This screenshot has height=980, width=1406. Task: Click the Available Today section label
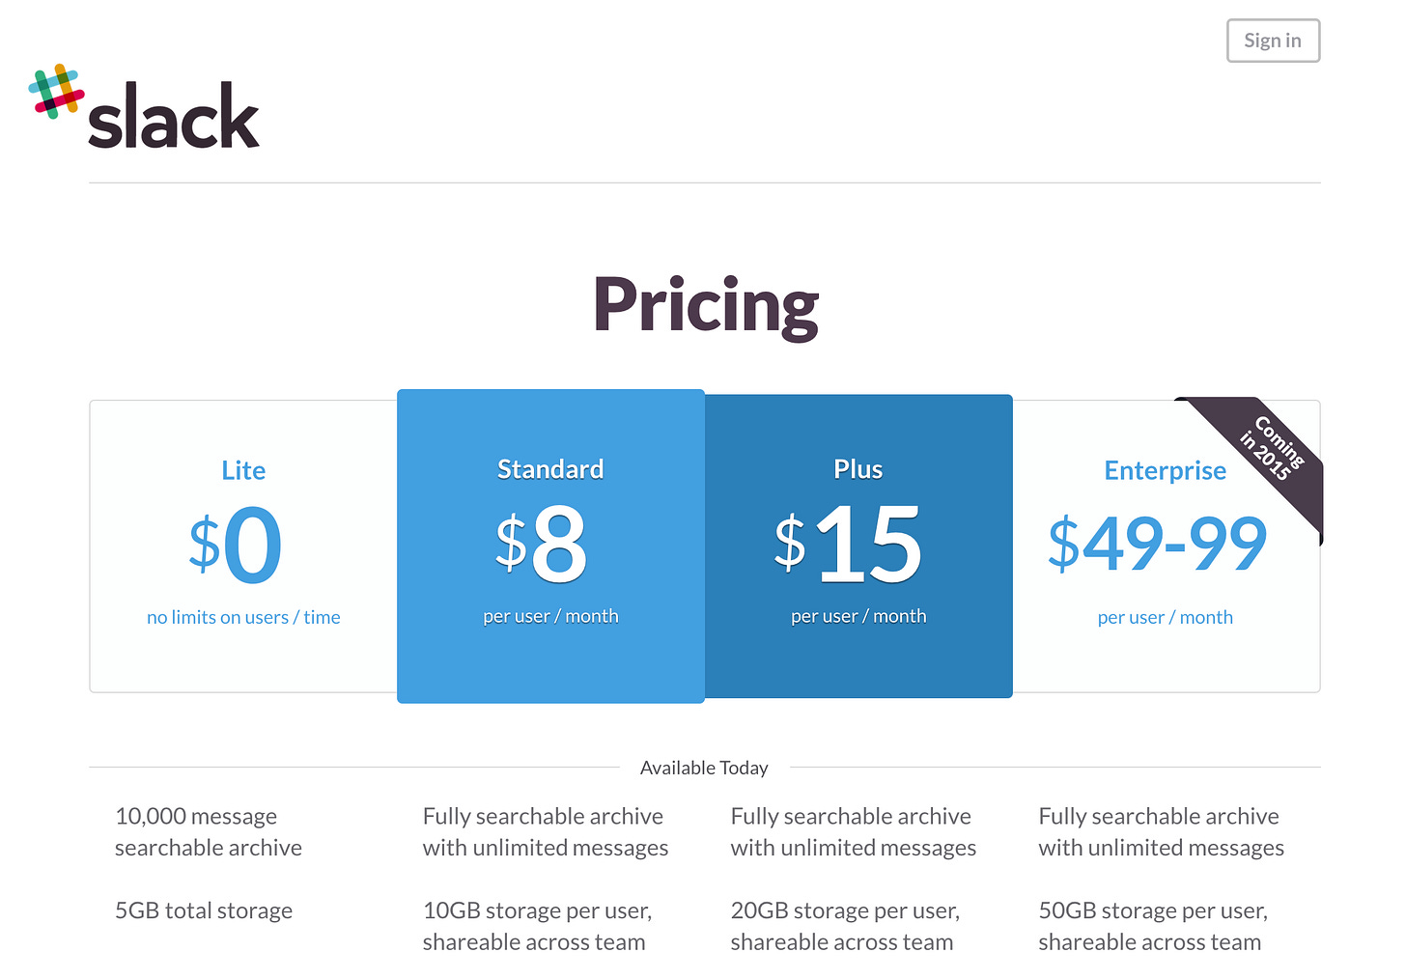tap(704, 768)
